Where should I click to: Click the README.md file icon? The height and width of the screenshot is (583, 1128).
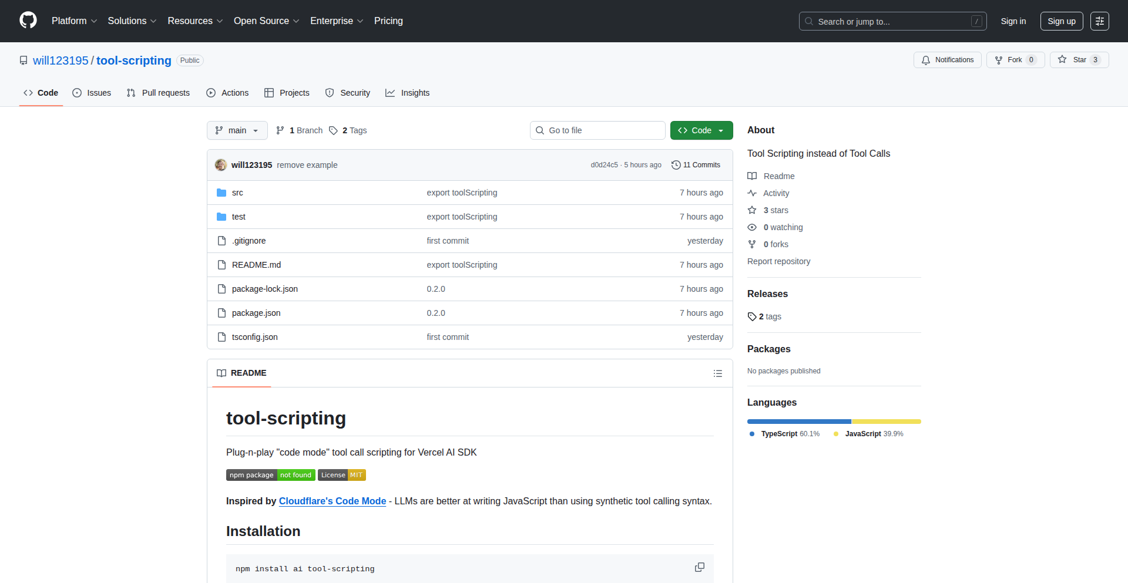click(221, 265)
